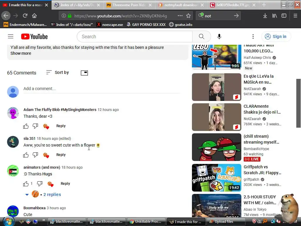Open the browser home page icon
Viewport: 301px width, 226px height.
tap(34, 16)
